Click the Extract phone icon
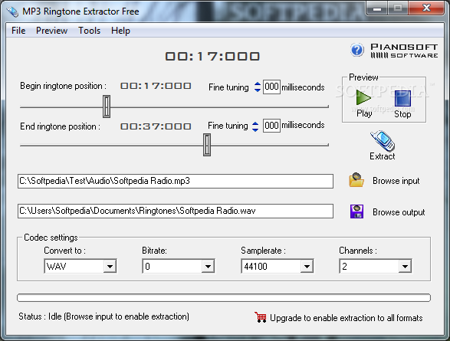 coord(383,140)
